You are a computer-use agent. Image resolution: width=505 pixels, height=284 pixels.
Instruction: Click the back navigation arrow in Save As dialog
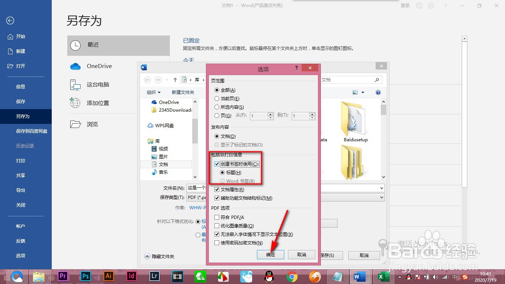coord(148,80)
